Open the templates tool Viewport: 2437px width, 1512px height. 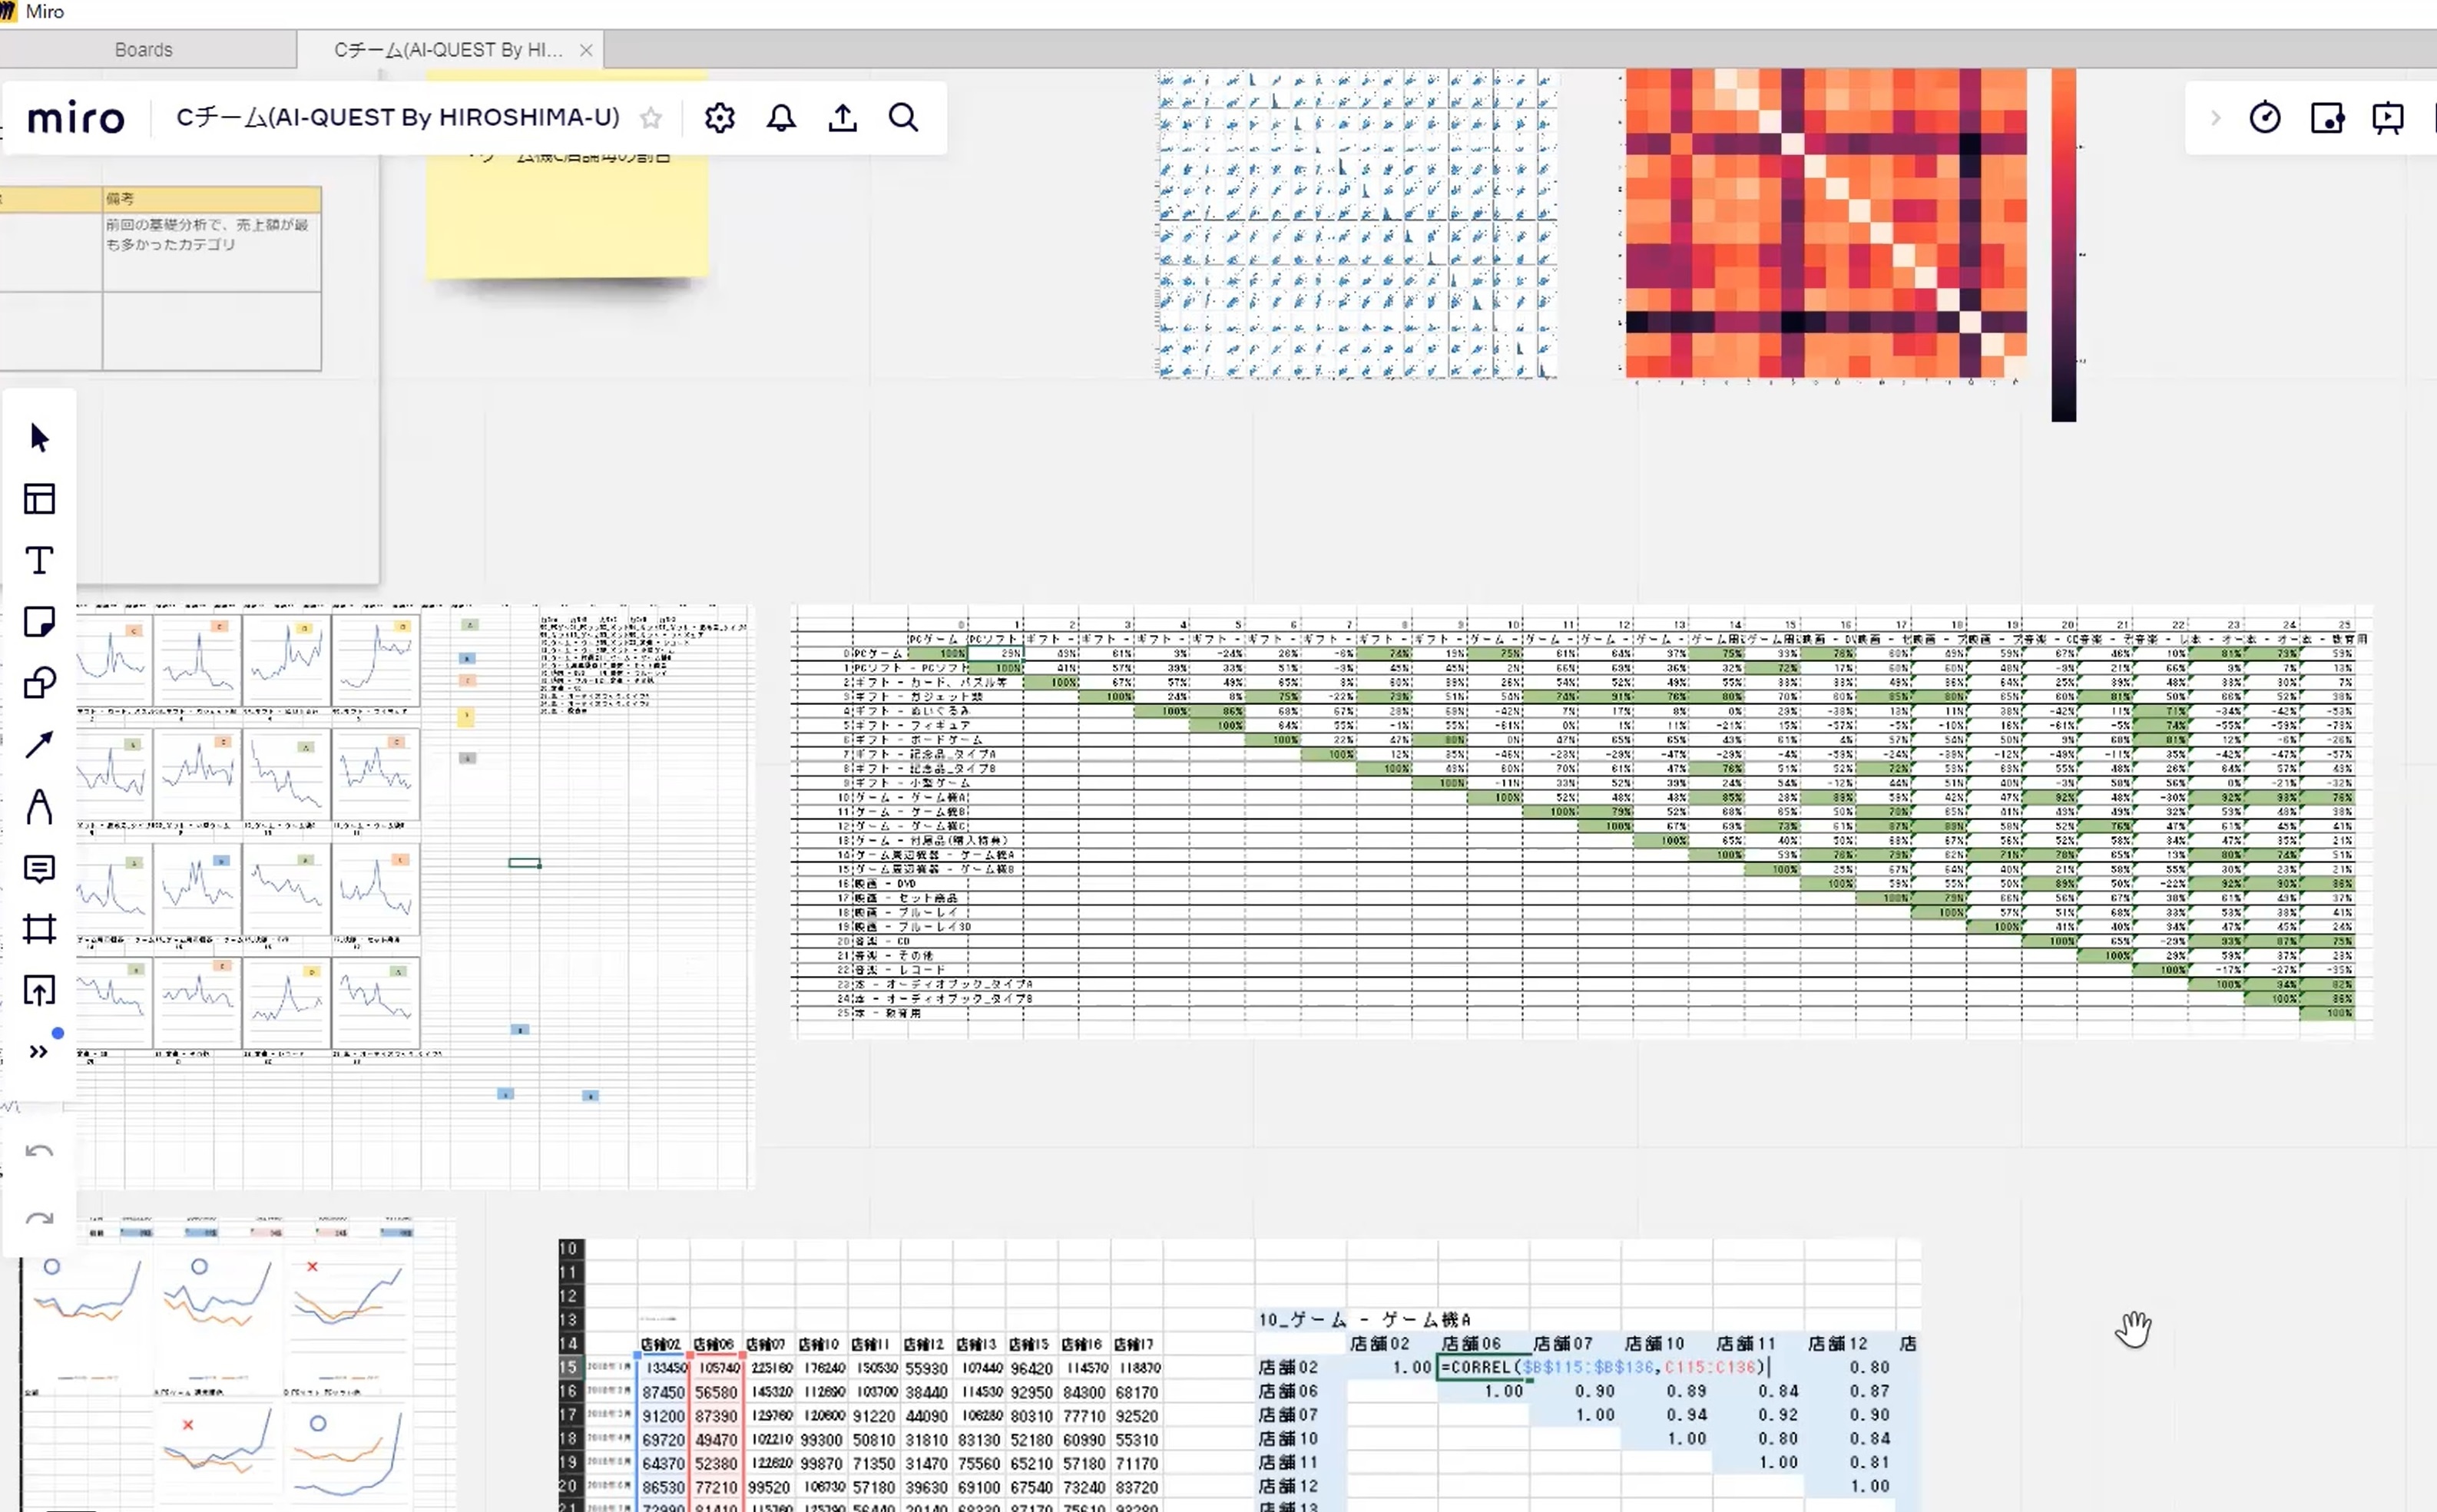click(39, 499)
